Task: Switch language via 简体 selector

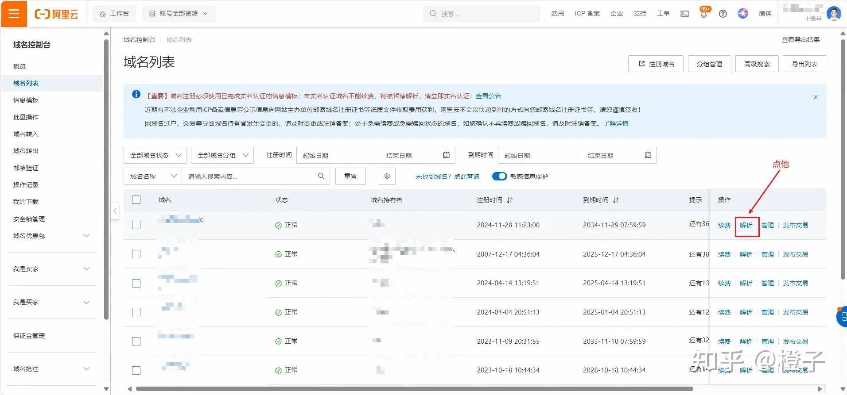Action: click(x=765, y=14)
